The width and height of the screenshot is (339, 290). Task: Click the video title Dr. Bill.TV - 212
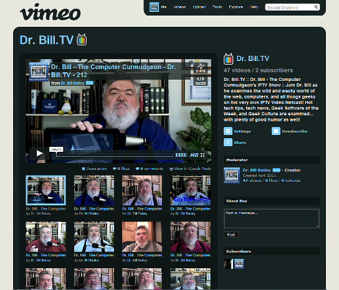click(113, 71)
